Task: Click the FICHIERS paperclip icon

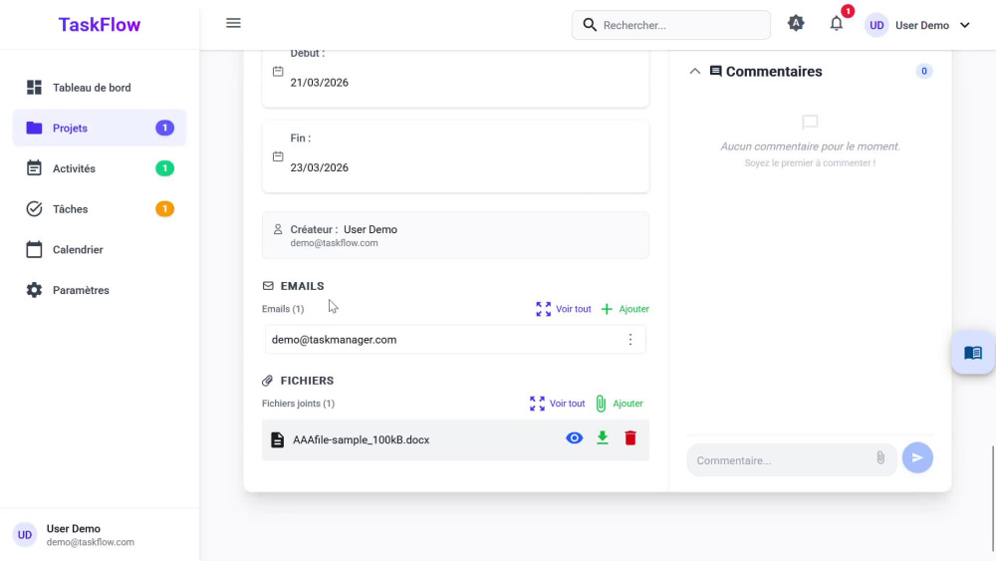Action: 267,381
